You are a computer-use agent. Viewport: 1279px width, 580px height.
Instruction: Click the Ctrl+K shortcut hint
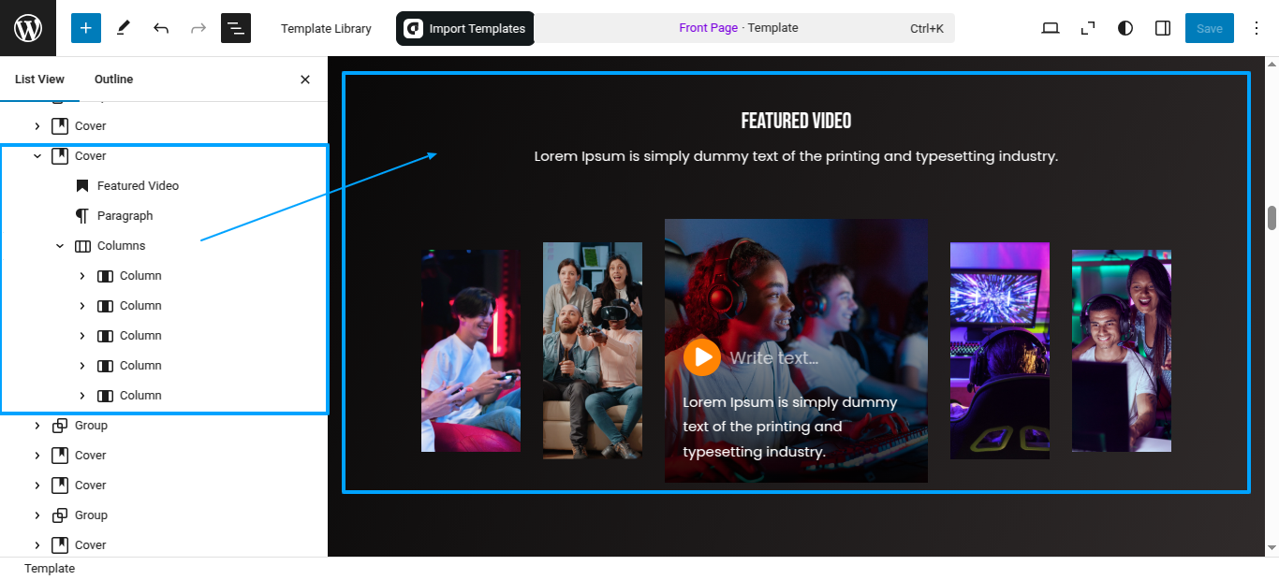tap(927, 29)
